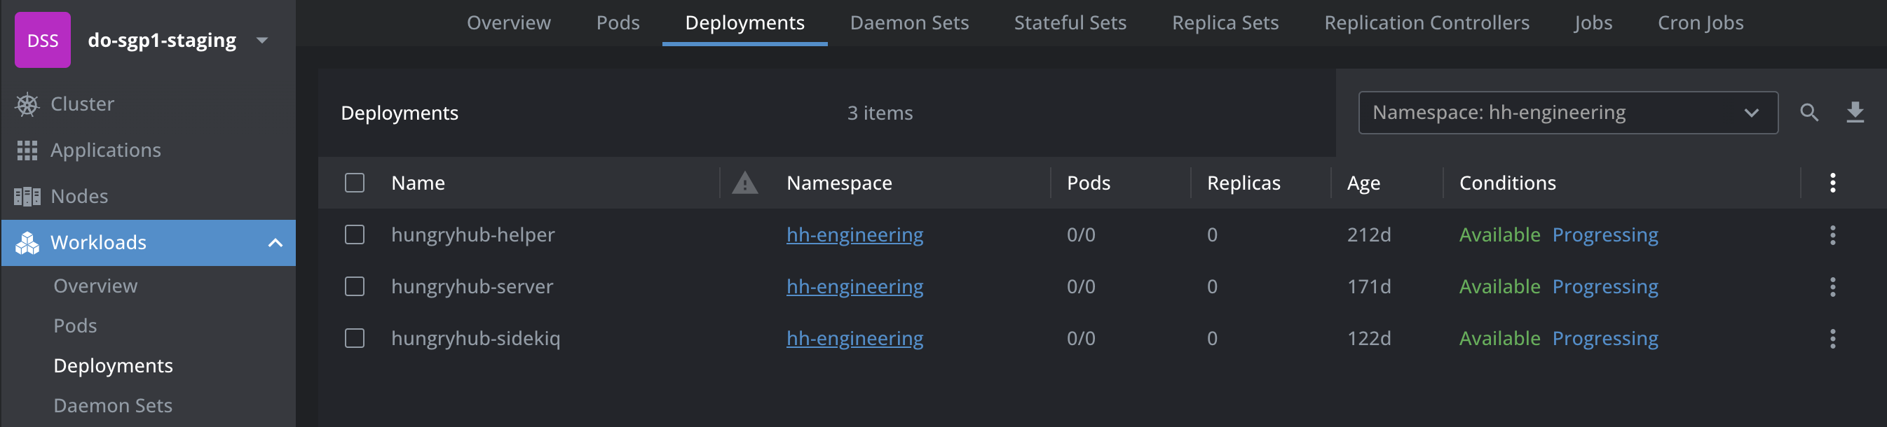Toggle the select-all deployments checkbox
Image resolution: width=1887 pixels, height=427 pixels.
(355, 183)
